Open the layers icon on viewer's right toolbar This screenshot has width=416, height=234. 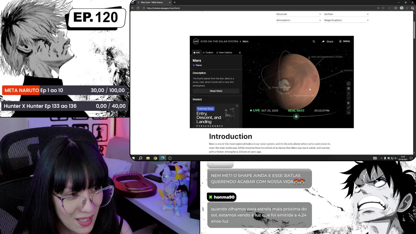pos(348,88)
